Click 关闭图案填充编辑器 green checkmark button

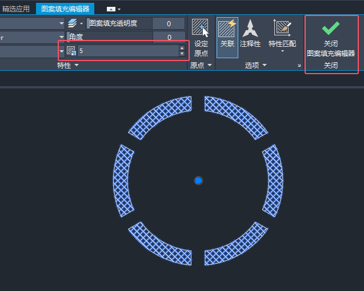point(331,38)
